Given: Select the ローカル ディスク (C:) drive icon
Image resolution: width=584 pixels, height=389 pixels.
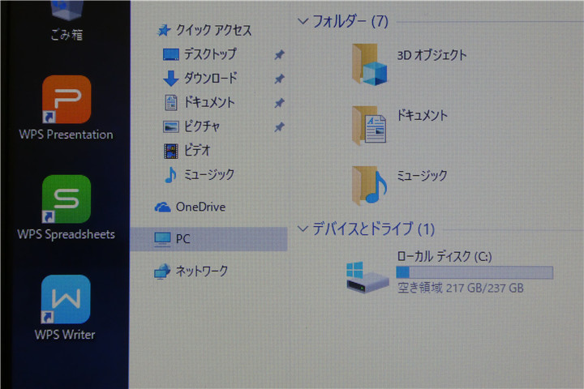Looking at the screenshot, I should (367, 277).
